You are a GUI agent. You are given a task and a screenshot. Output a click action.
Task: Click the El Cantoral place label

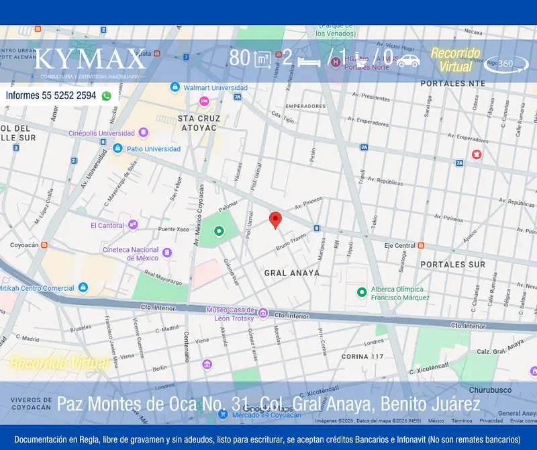point(107,226)
